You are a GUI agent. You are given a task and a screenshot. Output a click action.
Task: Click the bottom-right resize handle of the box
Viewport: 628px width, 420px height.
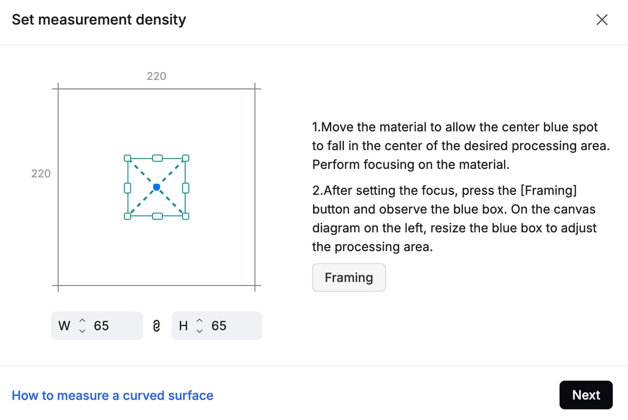tap(185, 215)
